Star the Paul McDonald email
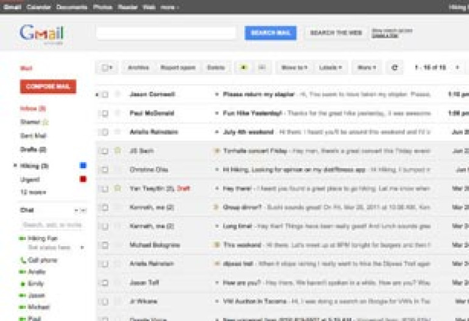 tap(118, 113)
